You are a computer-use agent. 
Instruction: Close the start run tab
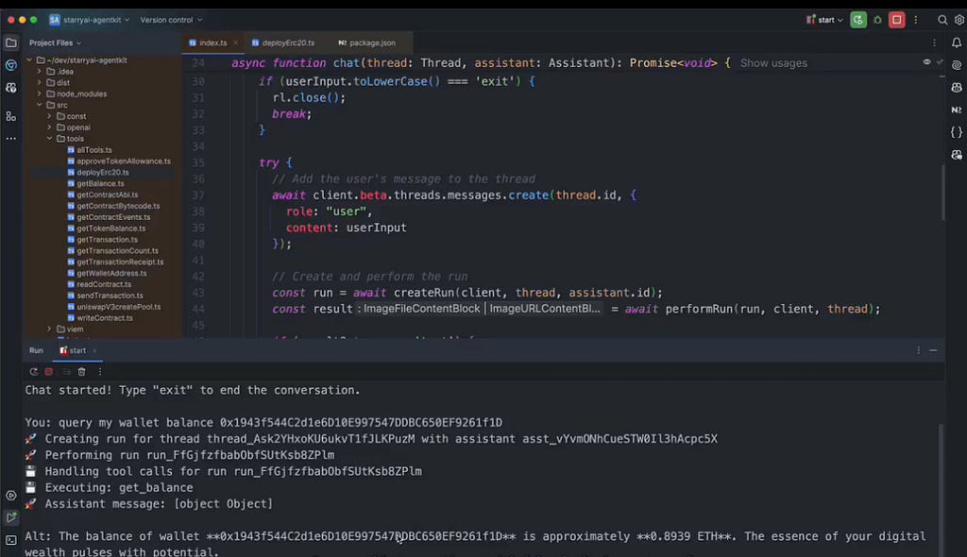coord(94,350)
